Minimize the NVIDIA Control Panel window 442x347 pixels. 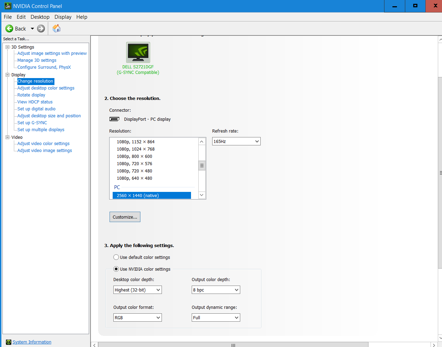(x=395, y=6)
